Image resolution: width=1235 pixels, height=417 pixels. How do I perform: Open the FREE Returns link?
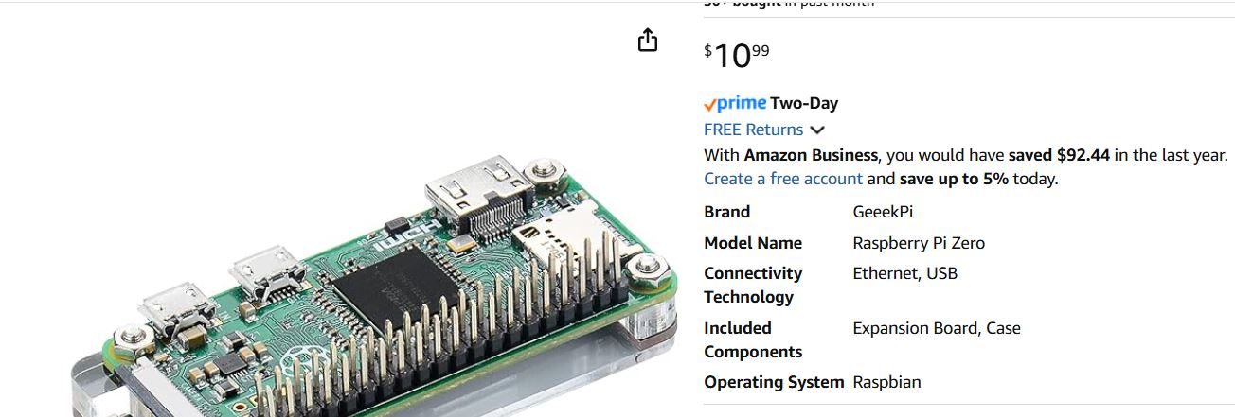point(753,130)
